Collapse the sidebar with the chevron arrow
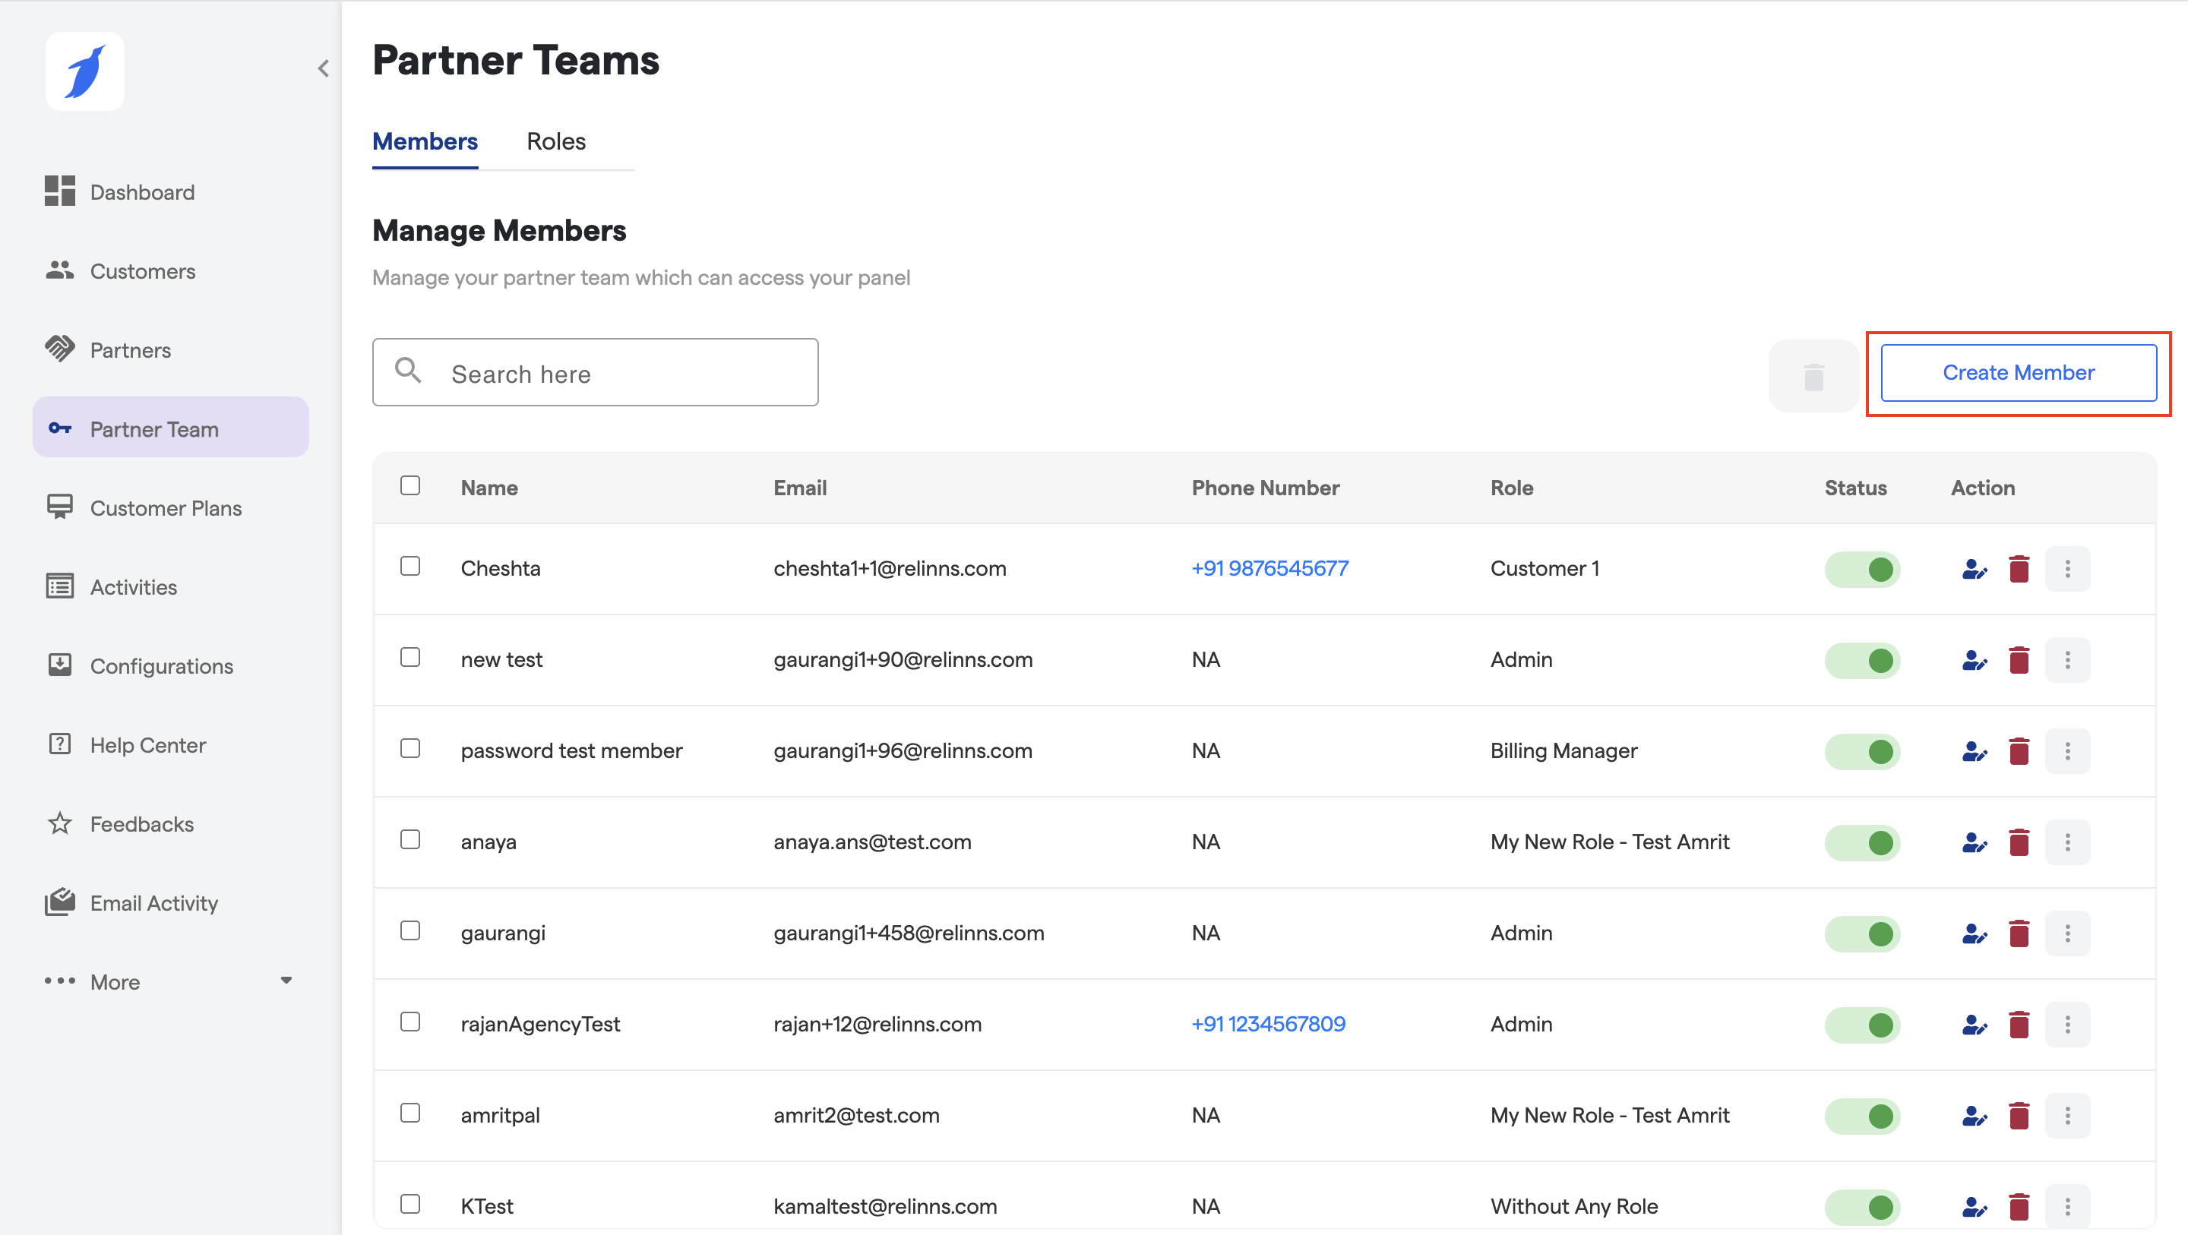 point(323,68)
